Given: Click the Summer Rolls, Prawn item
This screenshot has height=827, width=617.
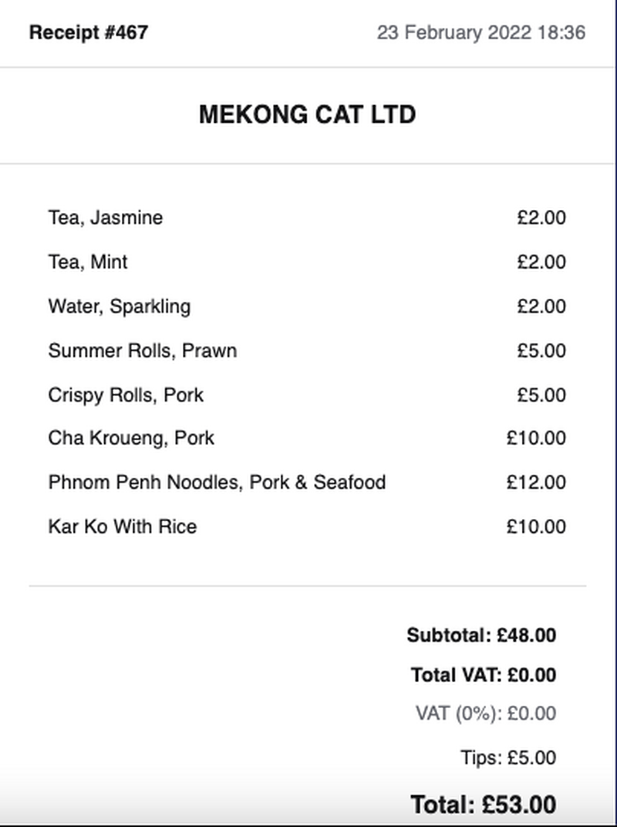Looking at the screenshot, I should tap(142, 351).
